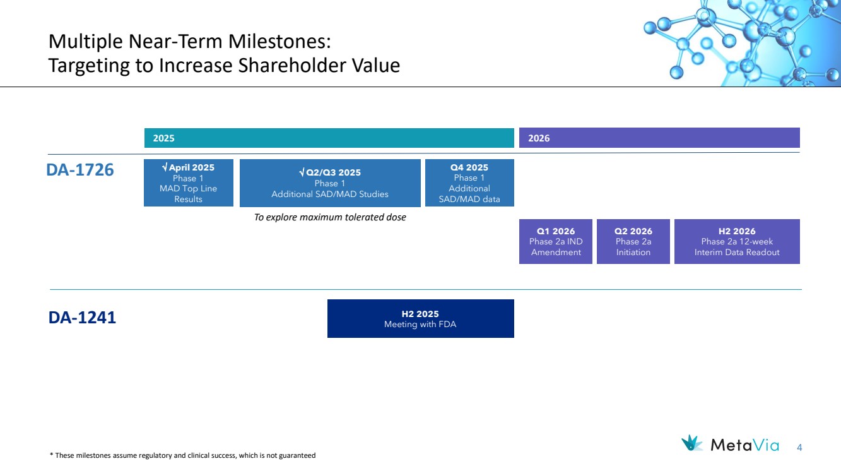Click the MAD Top Line Results milestone box

tap(188, 183)
